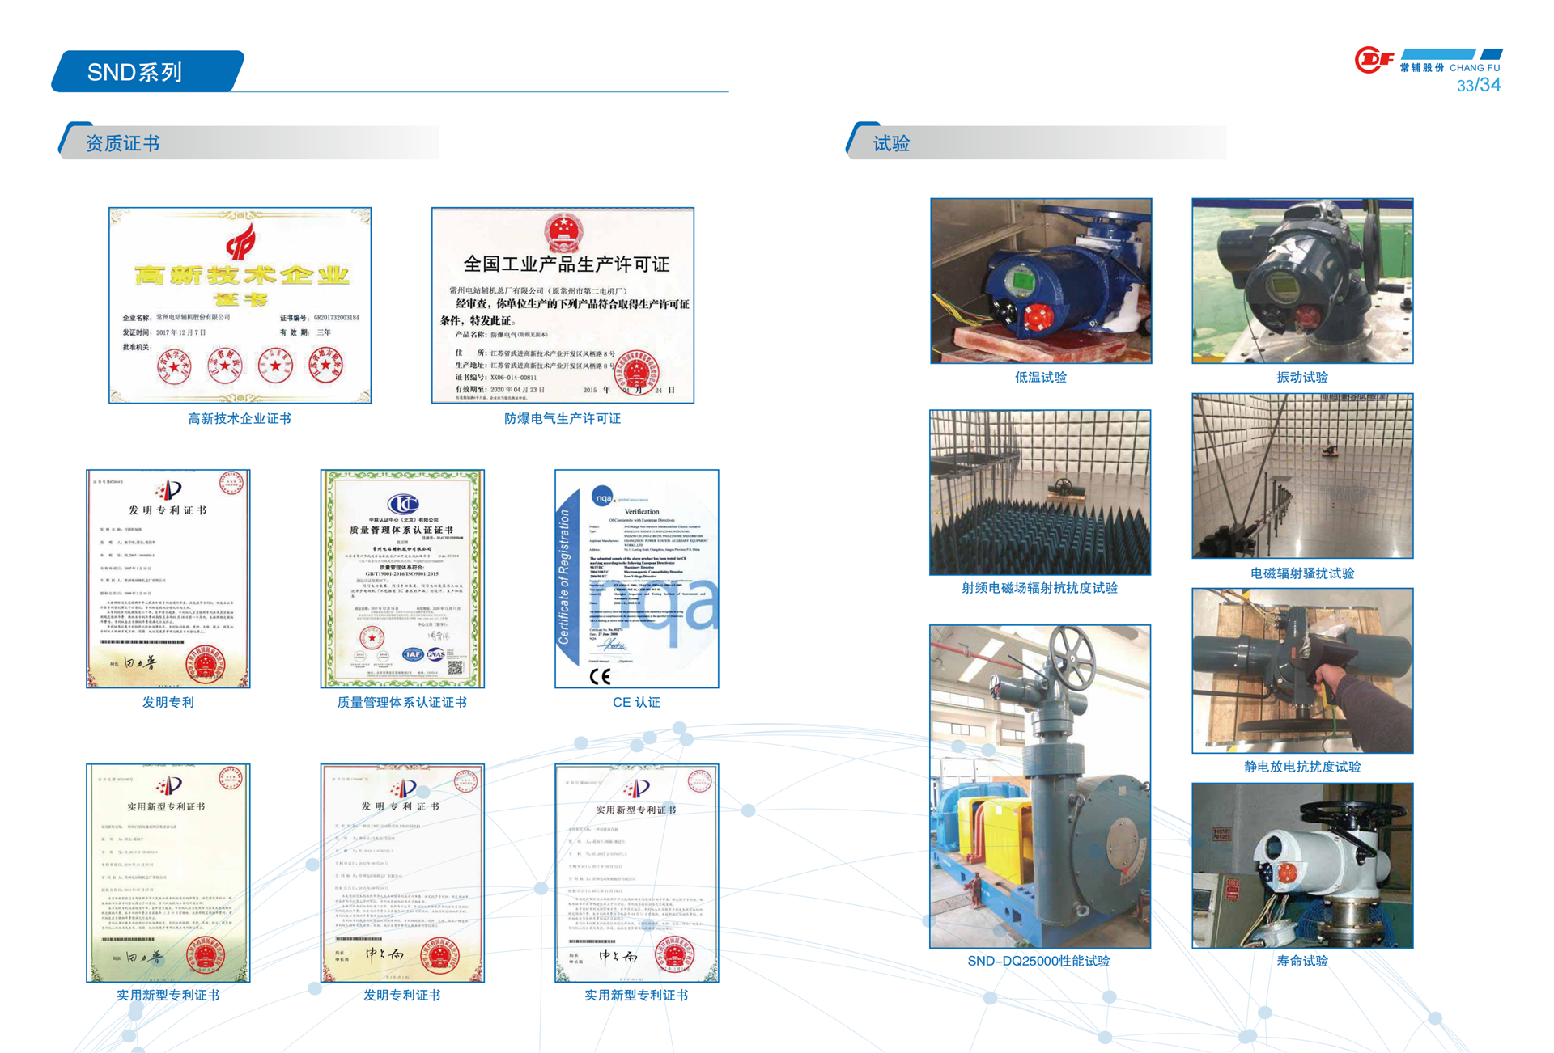The image size is (1554, 1053).
Task: Click the Chang Fu company logo
Action: click(x=1374, y=60)
